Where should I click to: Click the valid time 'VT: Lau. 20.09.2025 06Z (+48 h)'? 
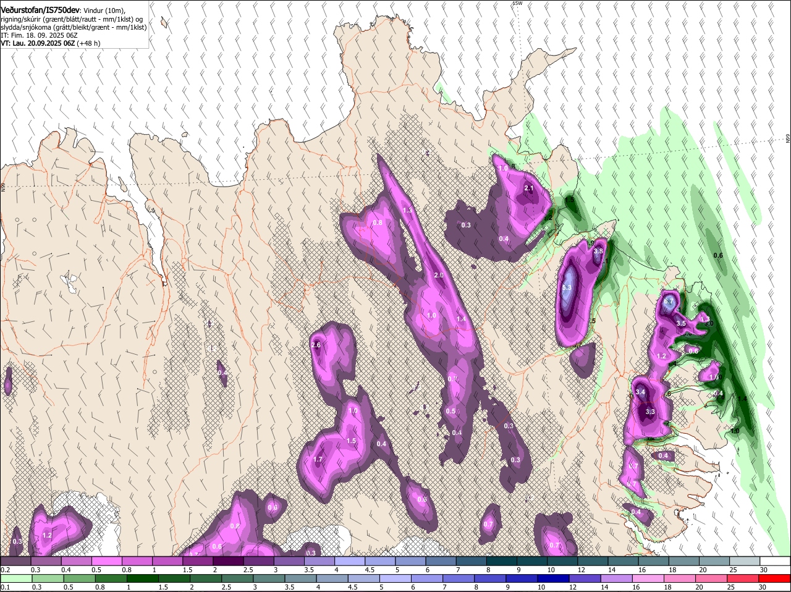[50, 44]
